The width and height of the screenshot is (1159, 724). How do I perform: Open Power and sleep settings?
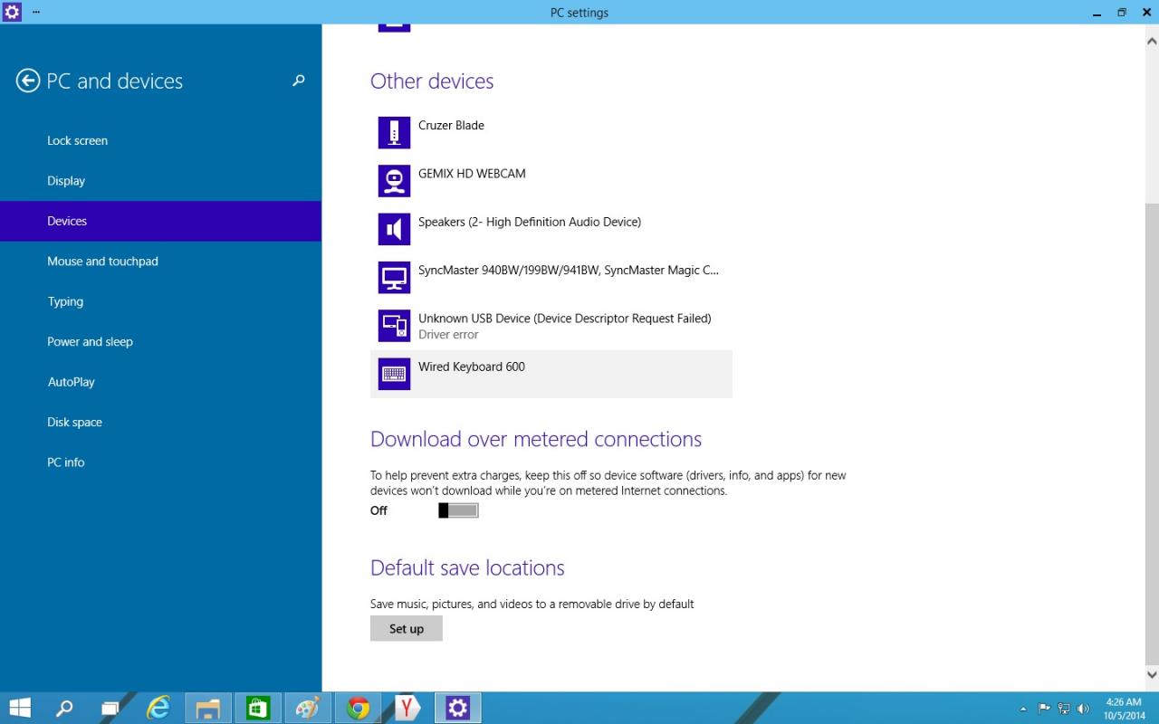tap(90, 342)
